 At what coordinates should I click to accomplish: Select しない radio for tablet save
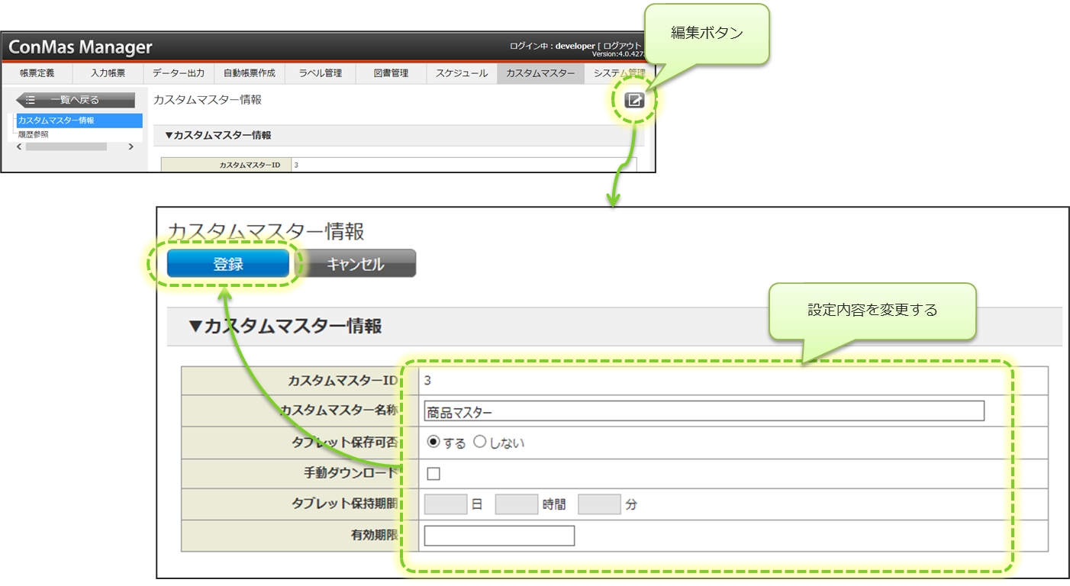click(480, 442)
